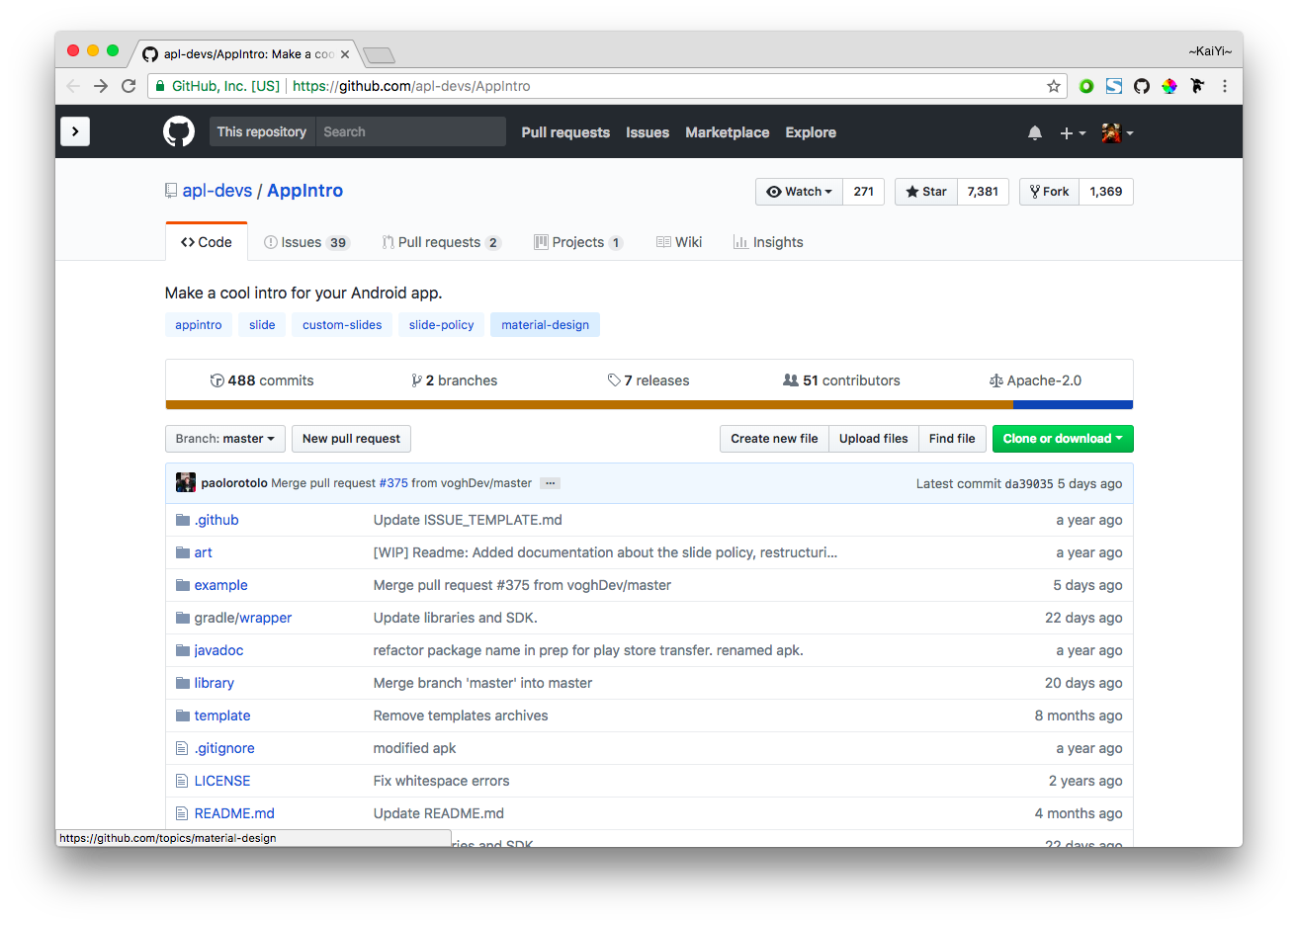Open the Chrome three-dot menu

coord(1225,86)
